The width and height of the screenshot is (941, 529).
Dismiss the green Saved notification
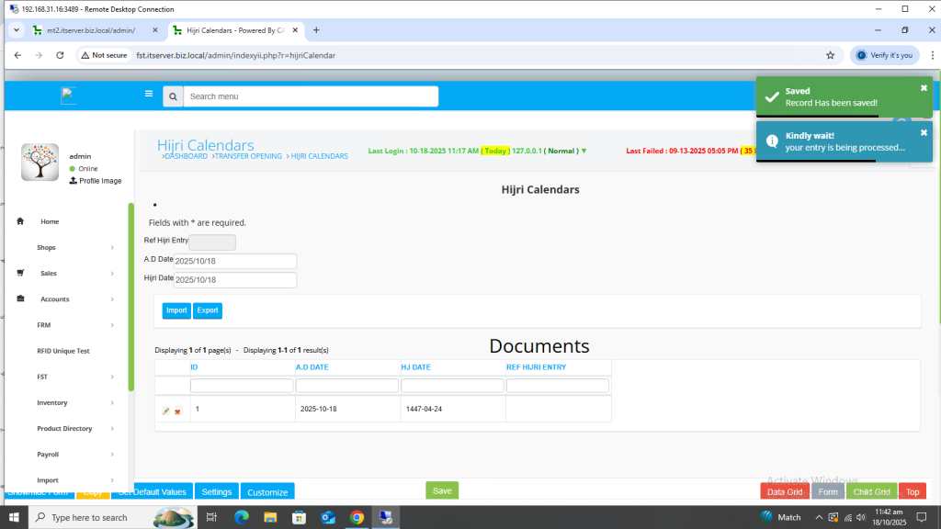(924, 88)
